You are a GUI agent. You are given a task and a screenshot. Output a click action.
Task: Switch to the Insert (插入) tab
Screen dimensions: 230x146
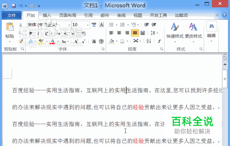47,15
